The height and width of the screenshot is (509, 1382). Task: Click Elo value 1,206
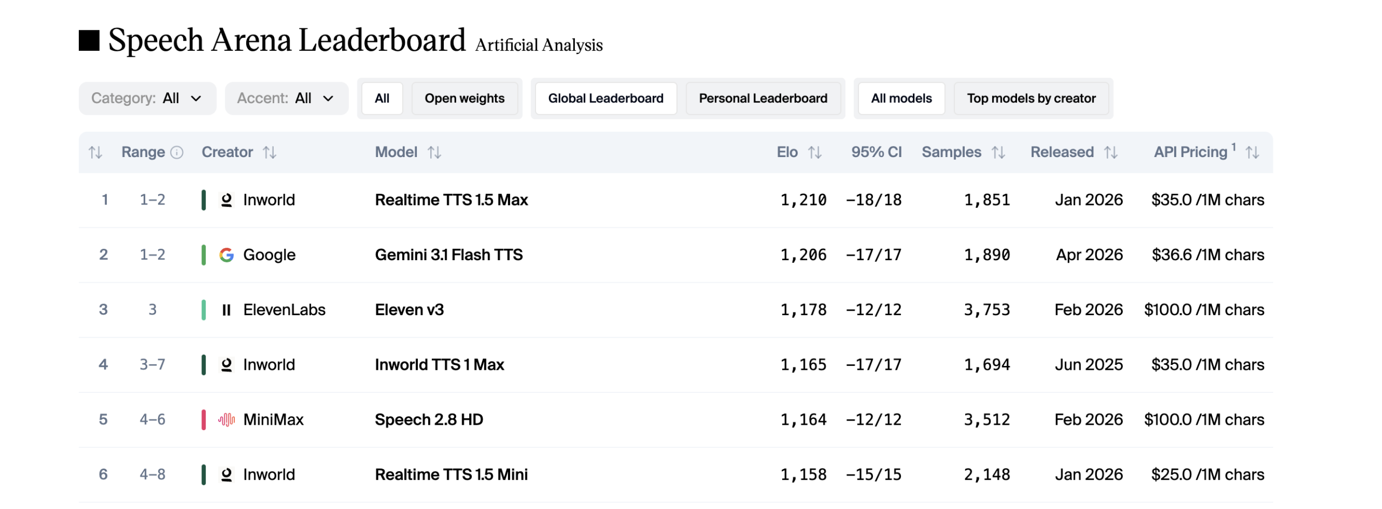click(x=803, y=255)
